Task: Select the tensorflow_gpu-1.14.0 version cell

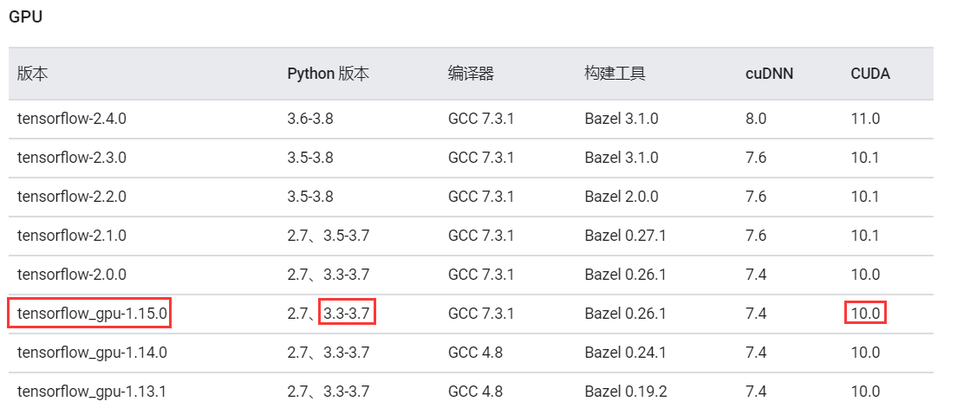Action: coord(92,353)
